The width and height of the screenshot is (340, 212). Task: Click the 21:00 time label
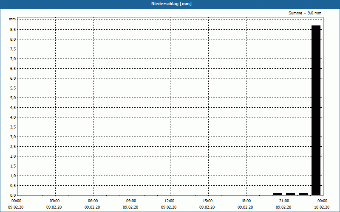(x=284, y=201)
